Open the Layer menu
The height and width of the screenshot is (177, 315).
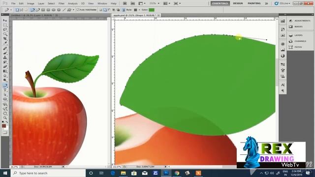tap(41, 3)
